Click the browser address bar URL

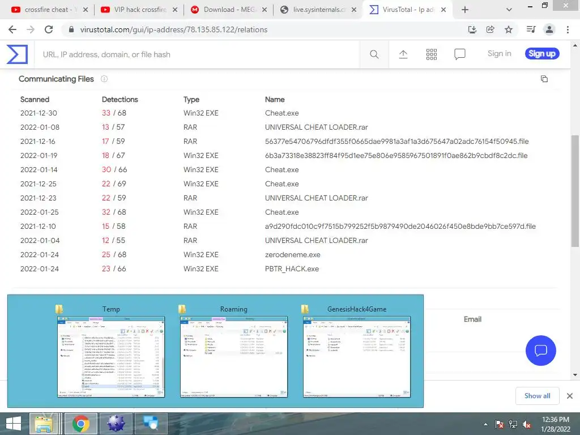(x=174, y=29)
